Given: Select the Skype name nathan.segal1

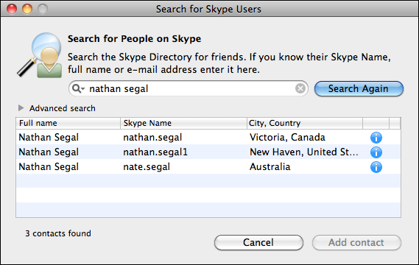Looking at the screenshot, I should (155, 152).
